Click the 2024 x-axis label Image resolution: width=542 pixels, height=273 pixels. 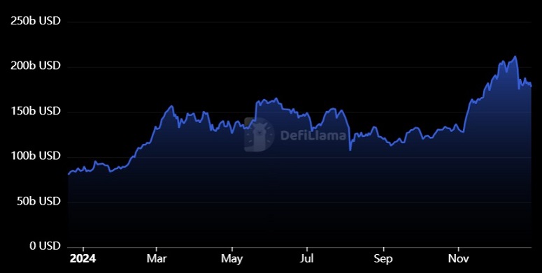[83, 258]
